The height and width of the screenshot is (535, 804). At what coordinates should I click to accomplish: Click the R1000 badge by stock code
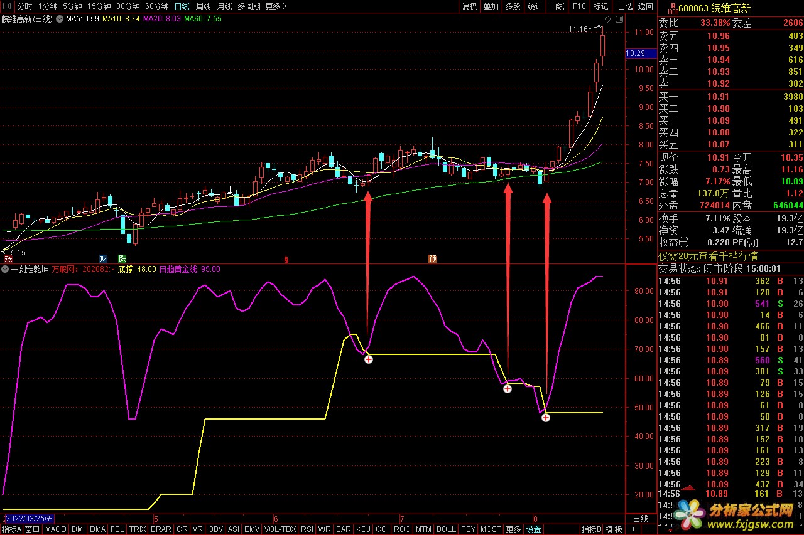tap(673, 8)
